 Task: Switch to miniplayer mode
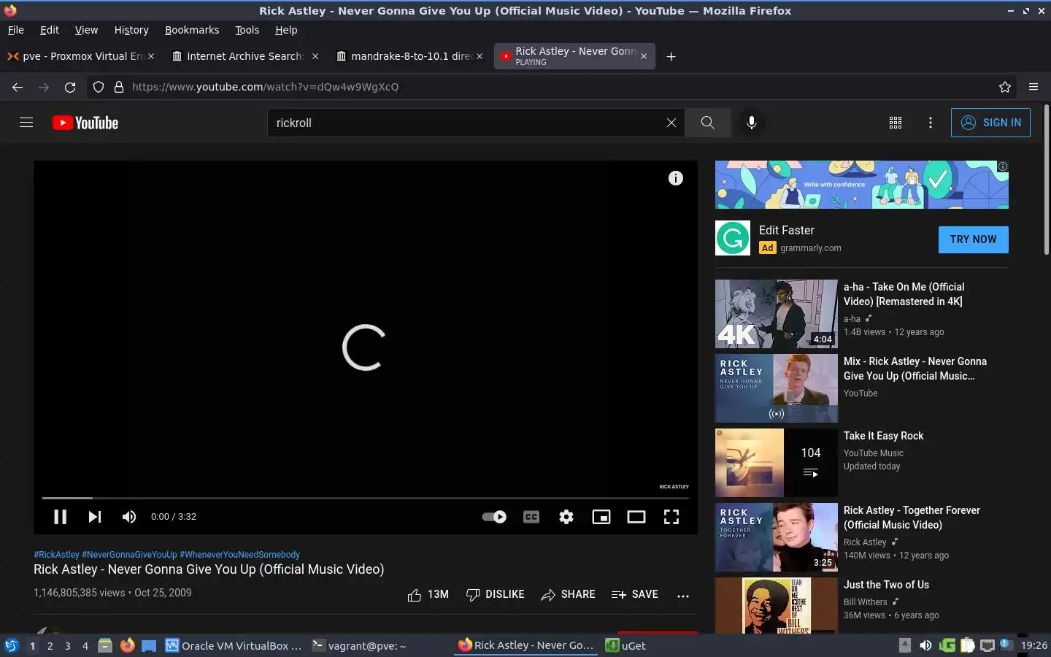click(x=601, y=517)
